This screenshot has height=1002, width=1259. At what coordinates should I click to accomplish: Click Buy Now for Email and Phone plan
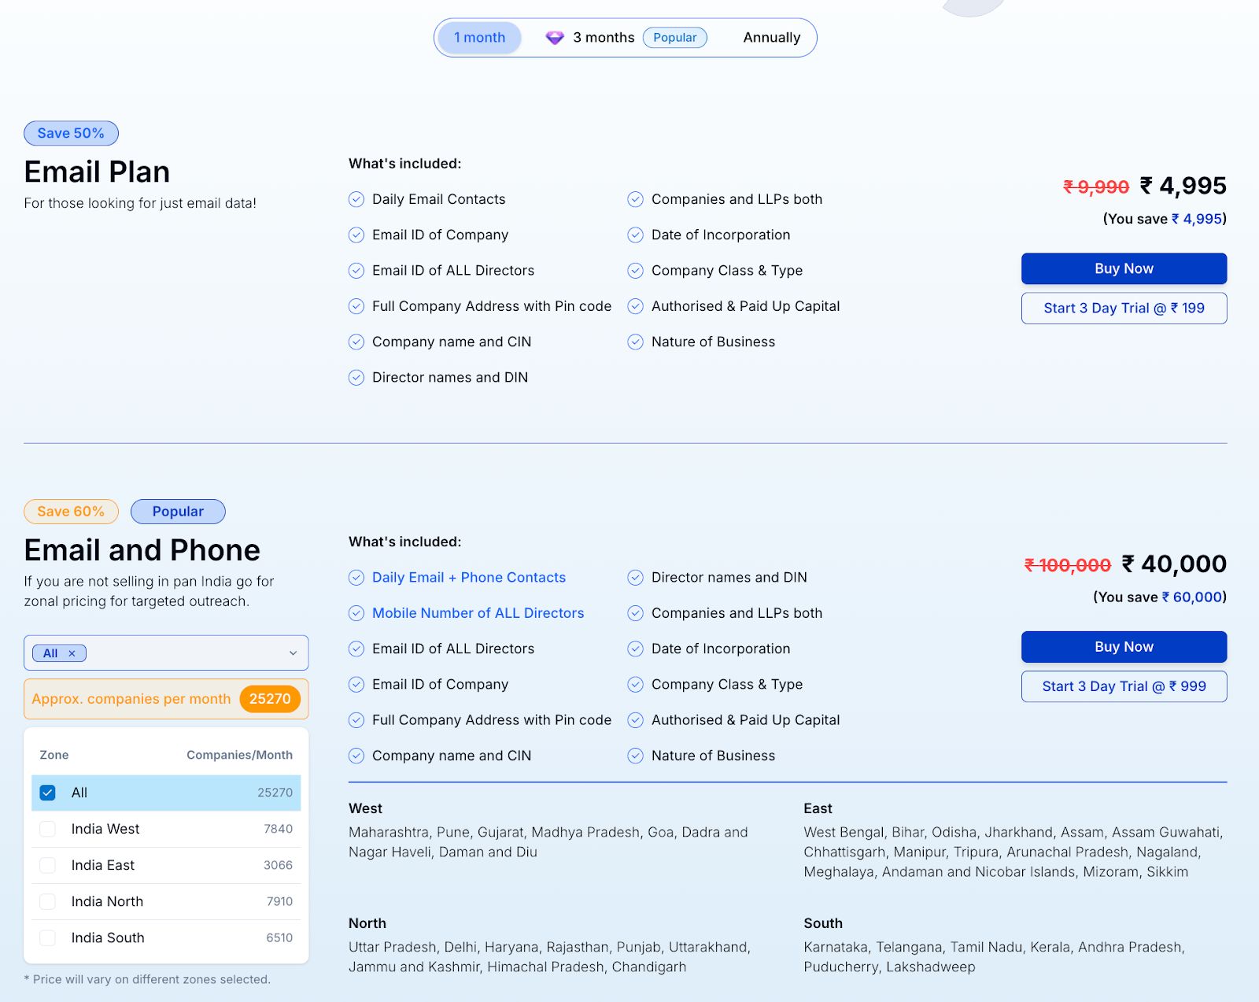click(1124, 647)
